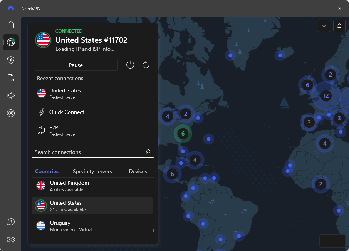Select the 12 server cluster over Europe
This screenshot has height=251, width=349.
326,96
